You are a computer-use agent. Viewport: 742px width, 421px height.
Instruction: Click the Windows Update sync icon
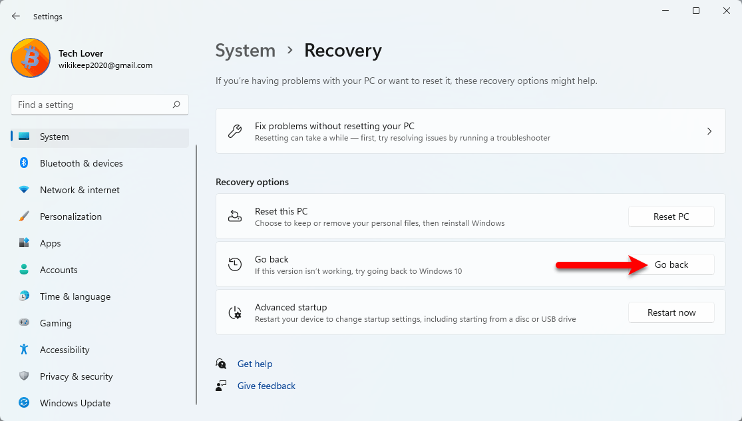(x=24, y=402)
